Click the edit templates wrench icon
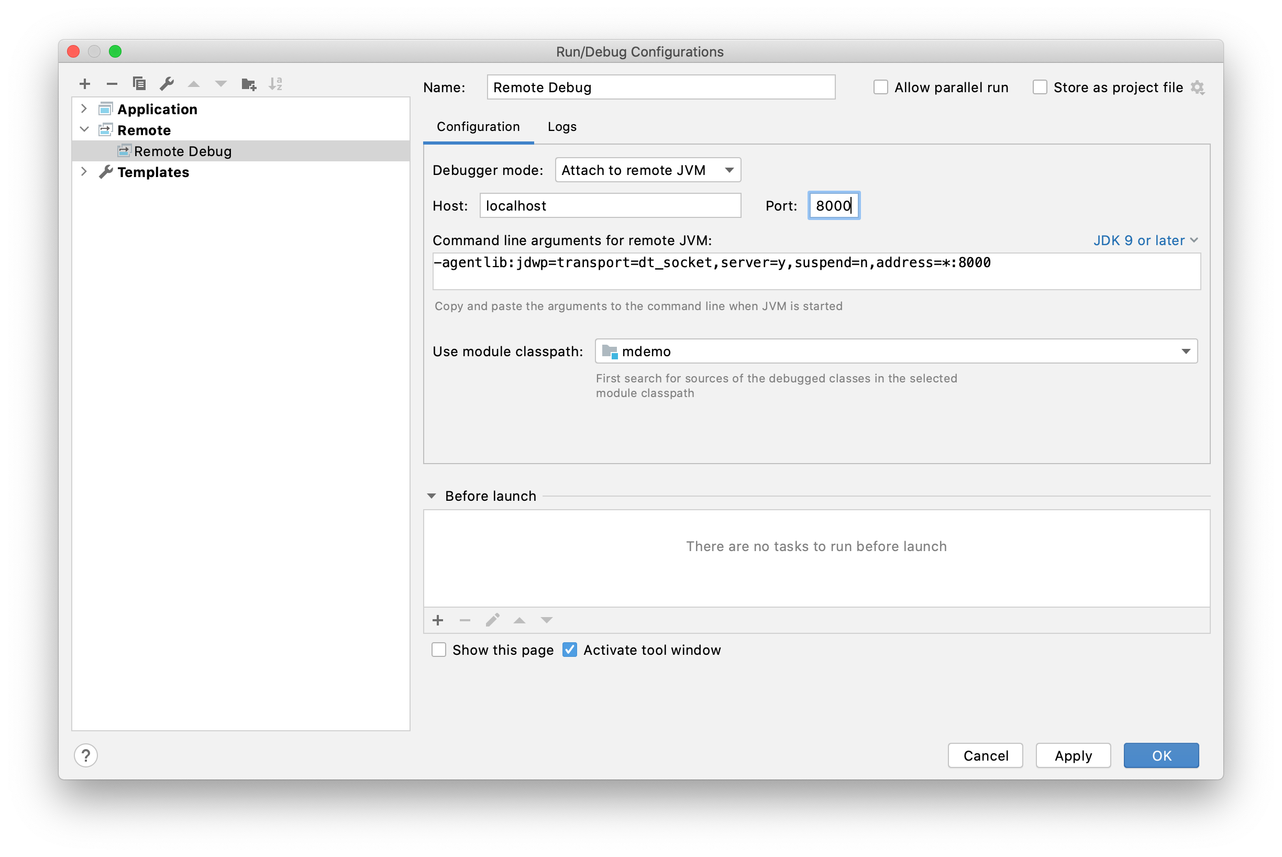 coord(167,84)
